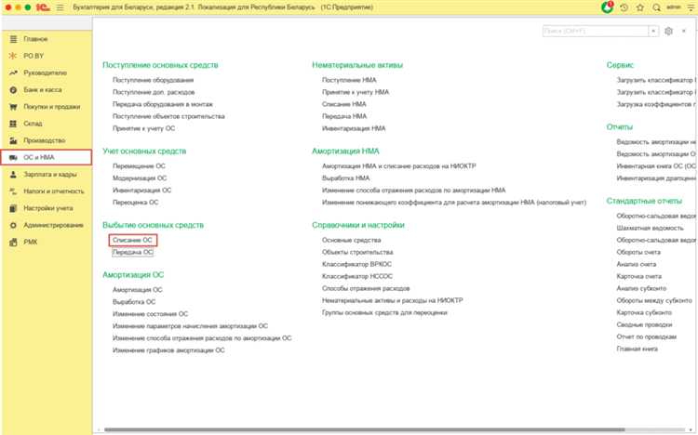Click the notifications bell in the title bar
The width and height of the screenshot is (698, 435).
(x=608, y=7)
